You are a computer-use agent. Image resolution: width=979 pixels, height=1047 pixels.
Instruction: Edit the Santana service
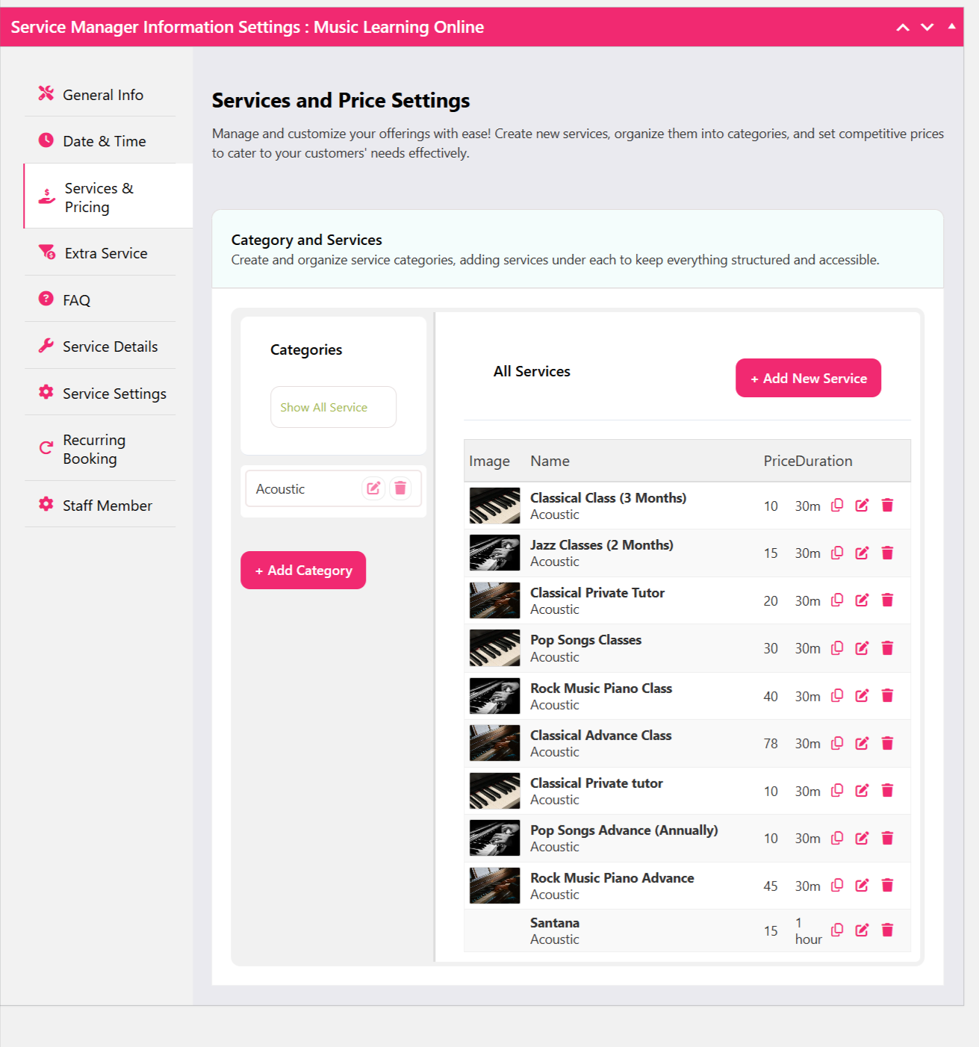click(x=862, y=931)
